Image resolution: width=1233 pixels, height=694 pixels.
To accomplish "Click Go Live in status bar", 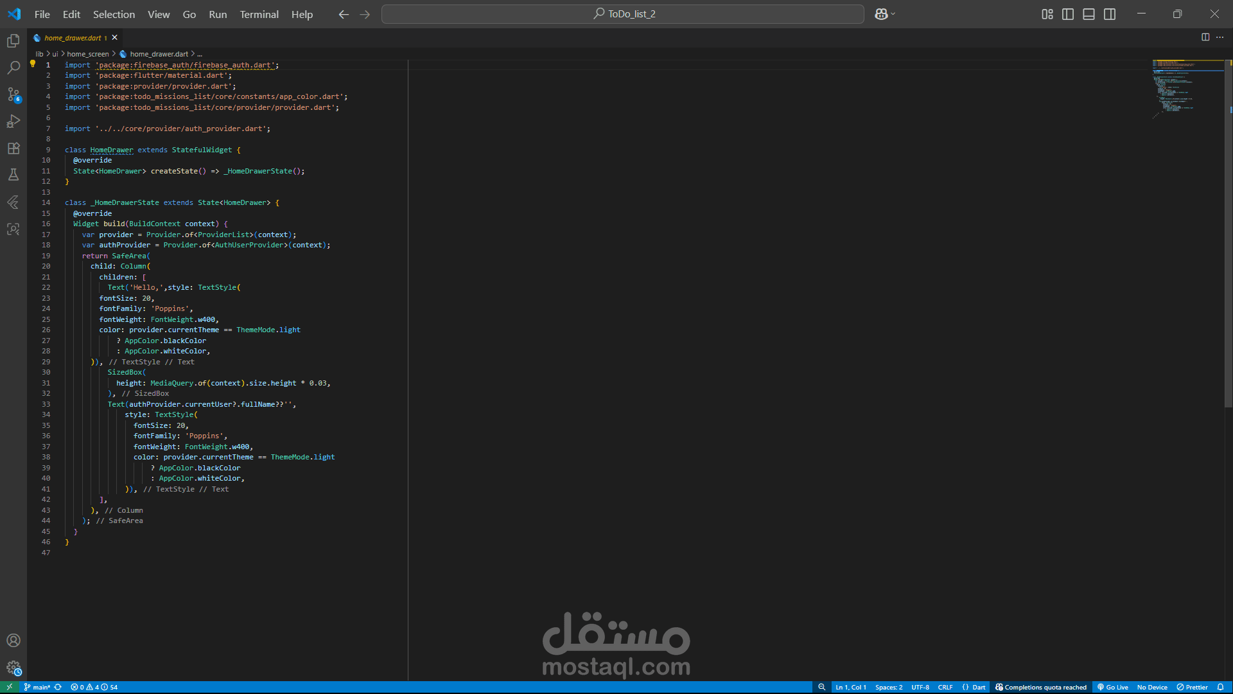I will (1112, 687).
